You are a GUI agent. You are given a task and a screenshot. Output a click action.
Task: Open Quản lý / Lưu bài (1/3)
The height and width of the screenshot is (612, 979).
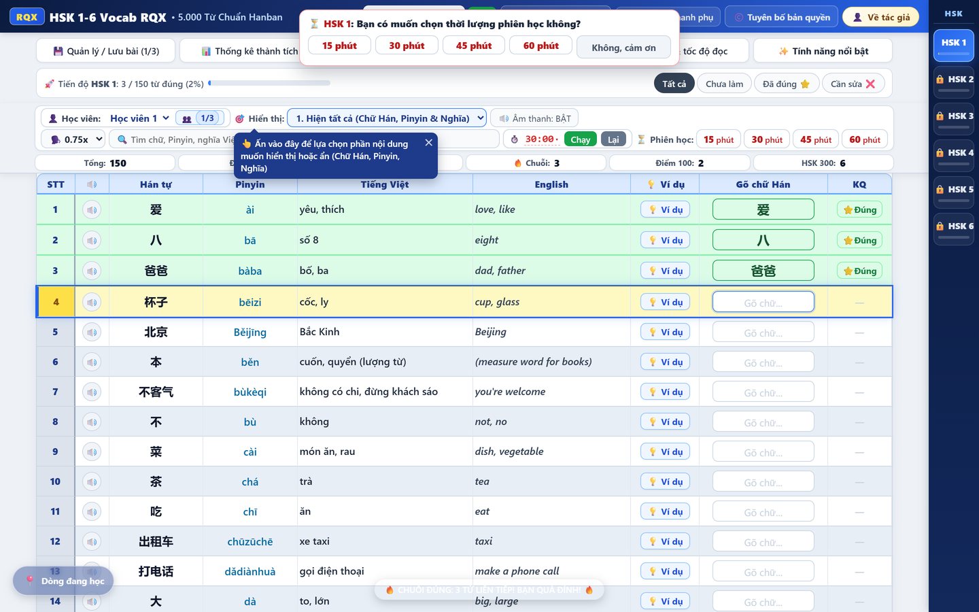tap(106, 51)
